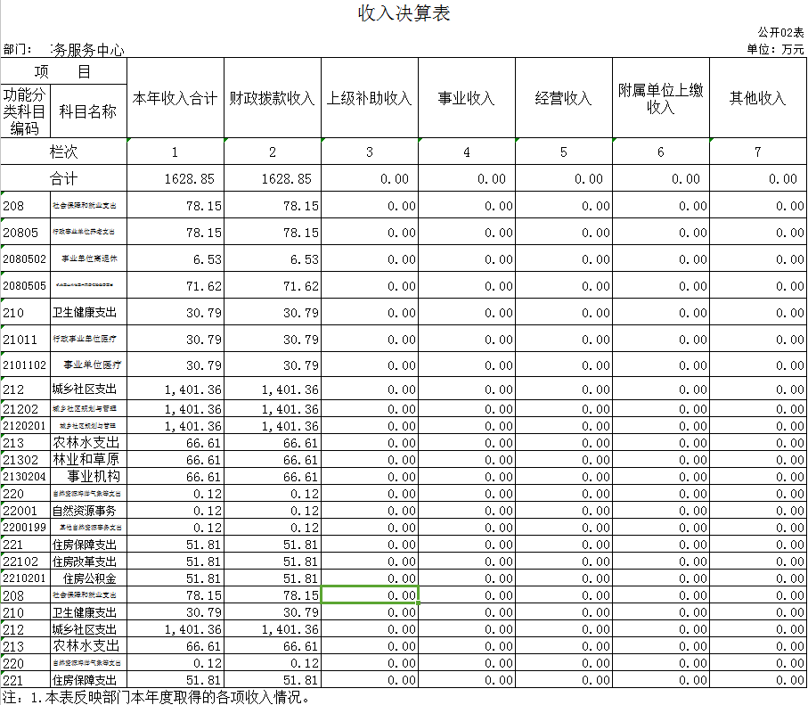Select the 栏次 row label
Image resolution: width=808 pixels, height=705 pixels.
click(63, 152)
